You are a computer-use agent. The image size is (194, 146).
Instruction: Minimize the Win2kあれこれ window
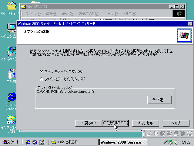[172, 7]
